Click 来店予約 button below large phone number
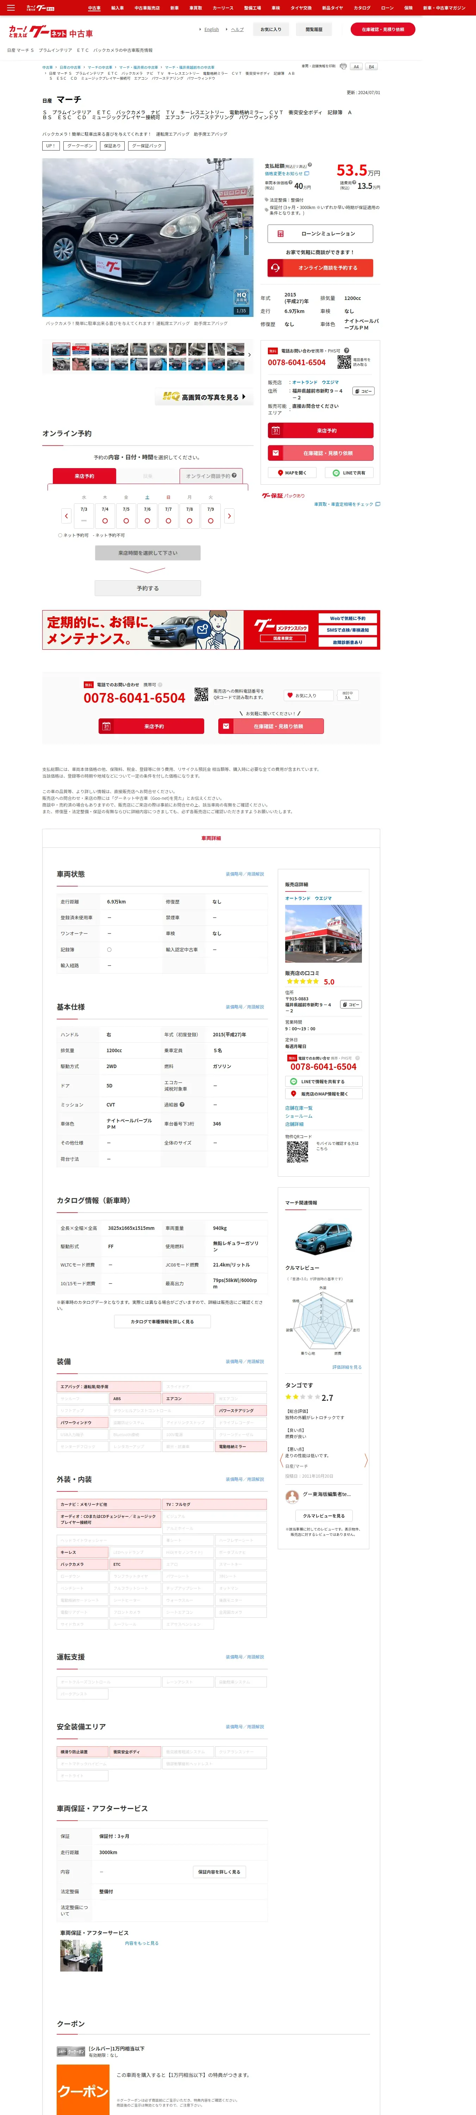 point(151,726)
